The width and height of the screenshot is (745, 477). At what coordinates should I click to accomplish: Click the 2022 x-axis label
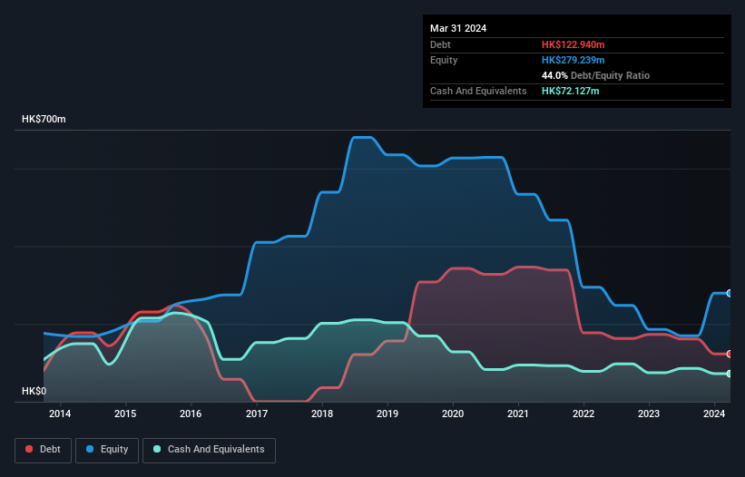583,414
